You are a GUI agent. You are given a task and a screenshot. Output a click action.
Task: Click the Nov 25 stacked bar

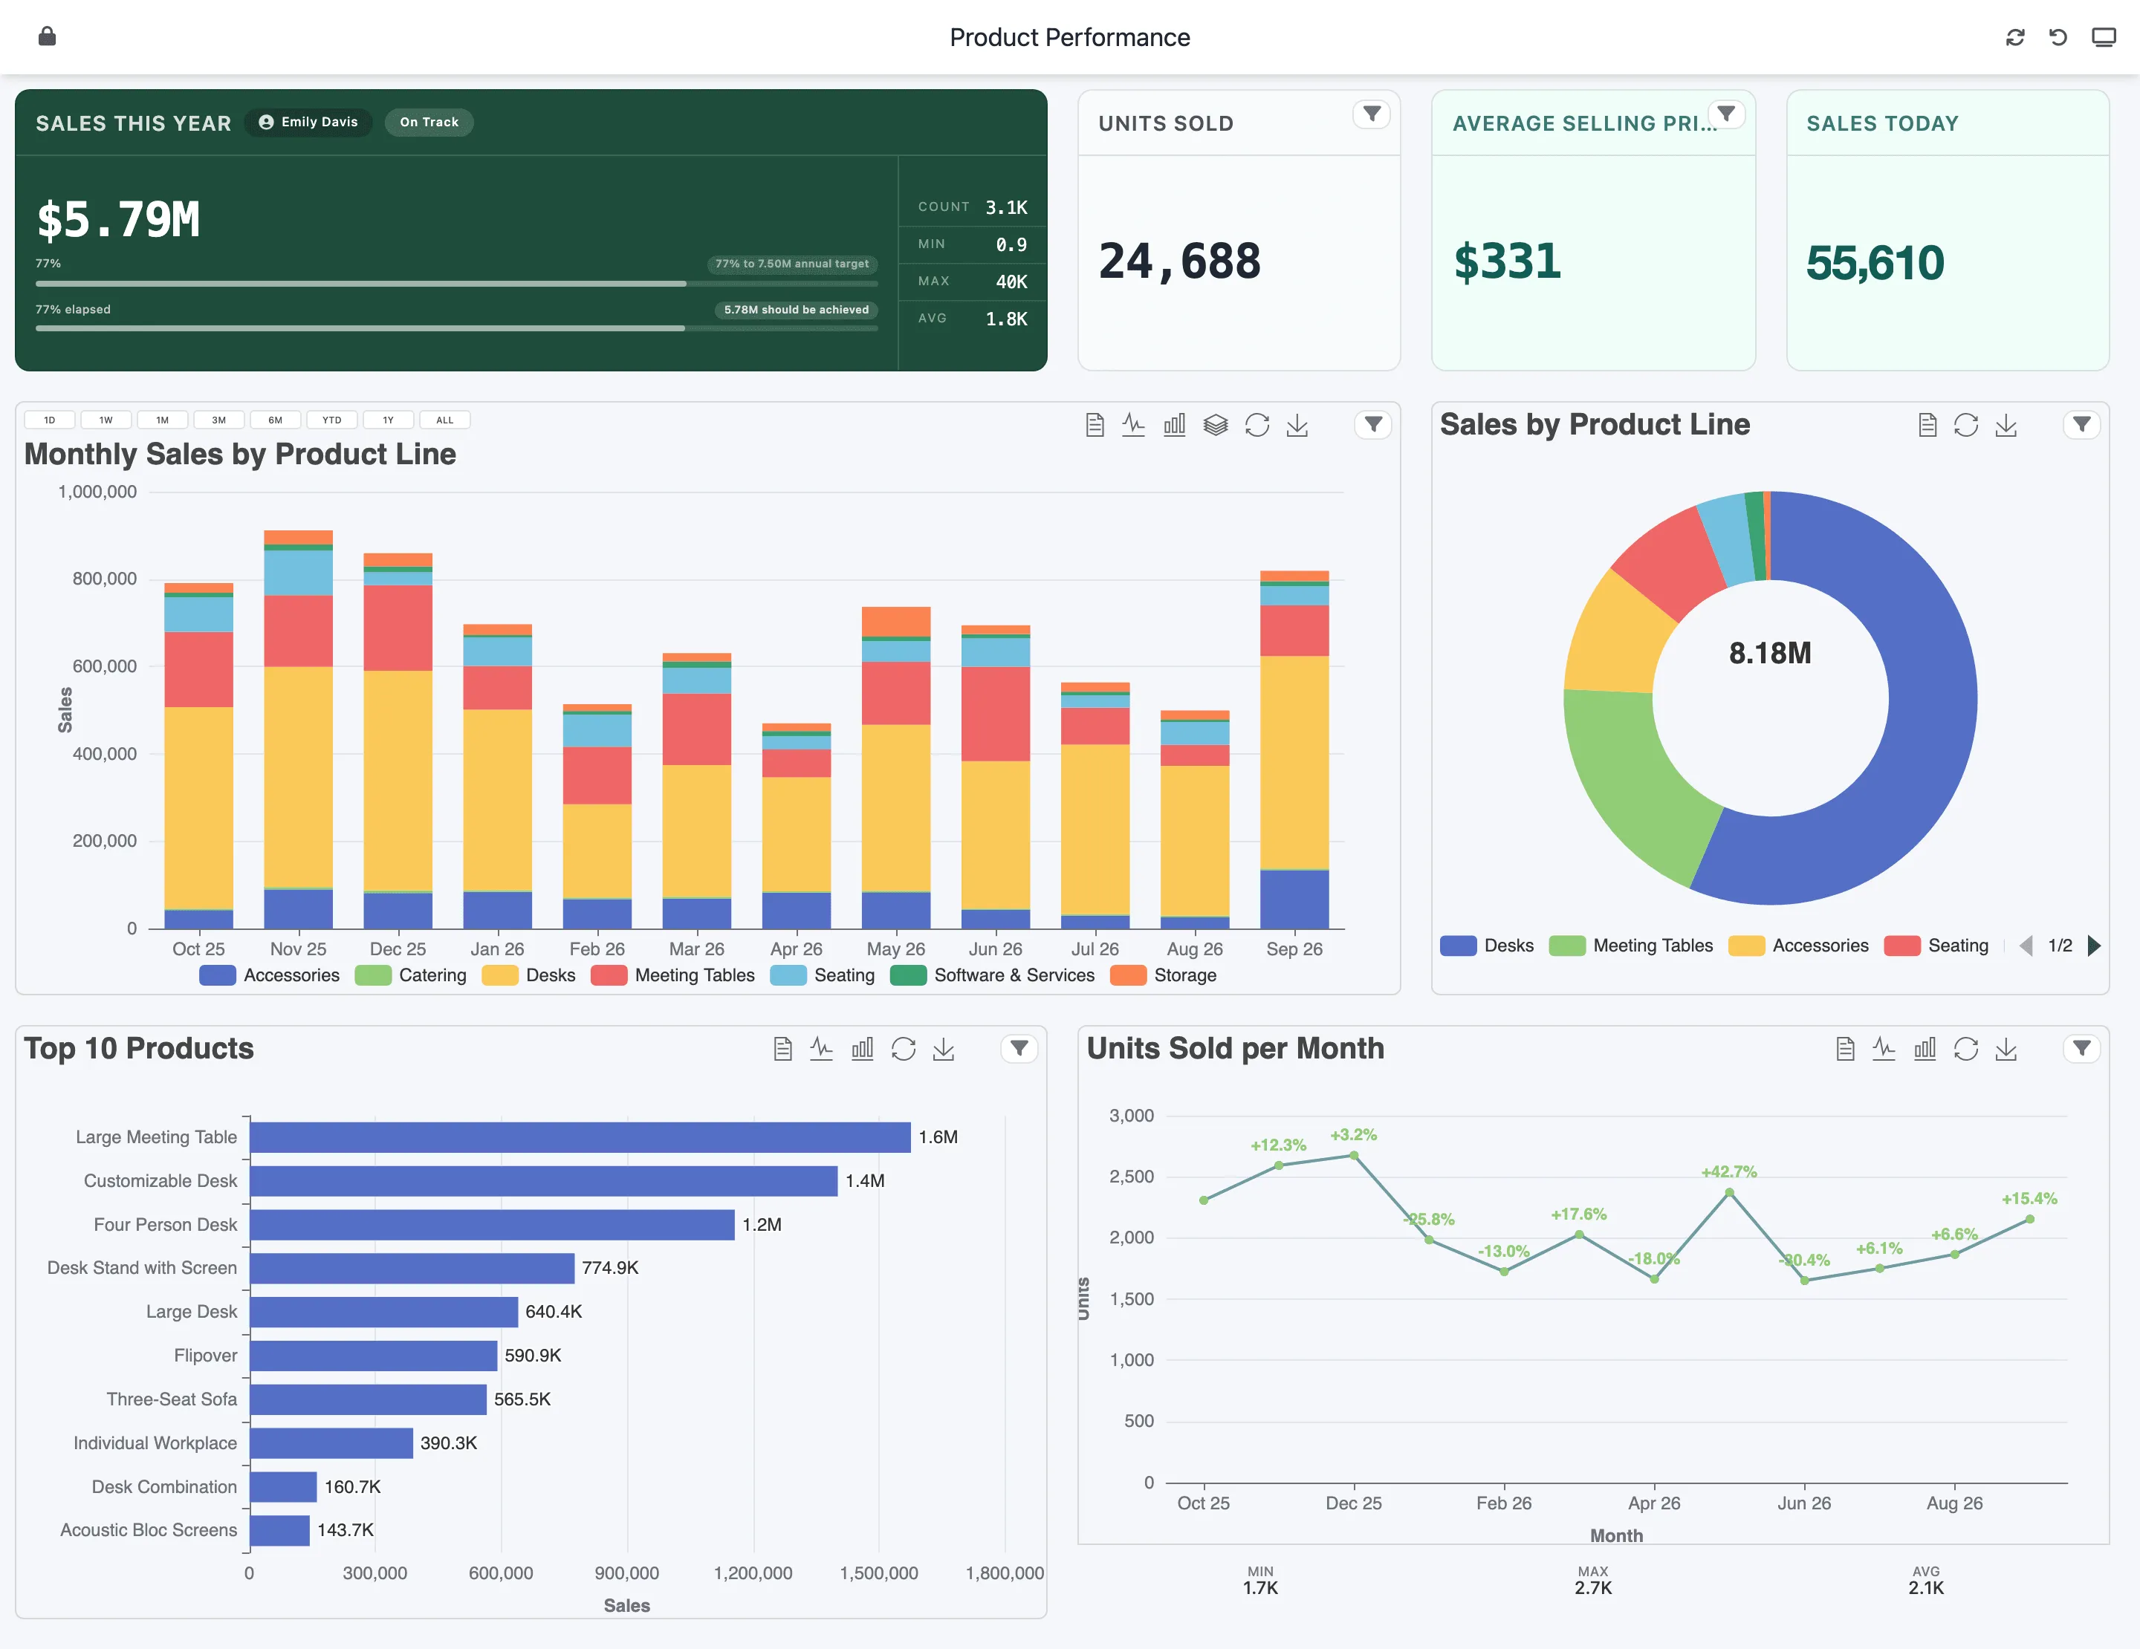pyautogui.click(x=298, y=729)
